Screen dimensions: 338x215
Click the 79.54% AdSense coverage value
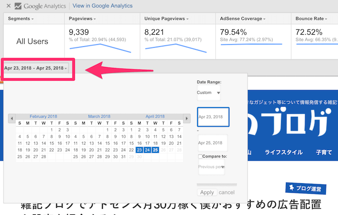(x=233, y=32)
